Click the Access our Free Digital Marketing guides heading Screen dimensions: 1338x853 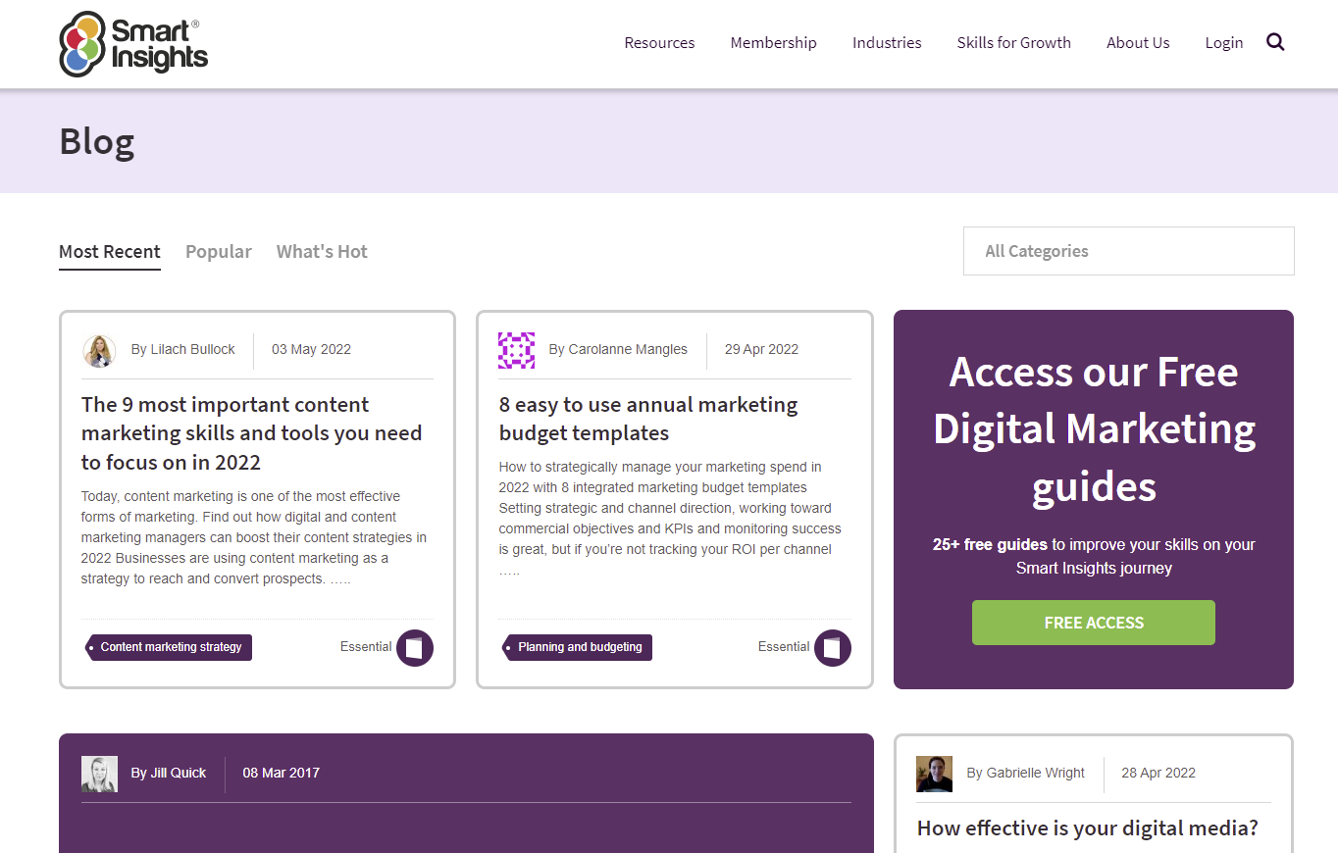(1094, 429)
